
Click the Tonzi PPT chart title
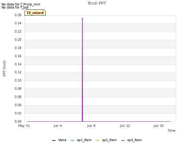point(97,3)
